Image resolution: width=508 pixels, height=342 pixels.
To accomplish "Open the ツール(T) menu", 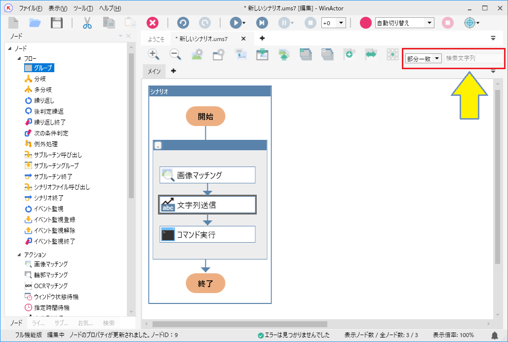I will point(83,8).
